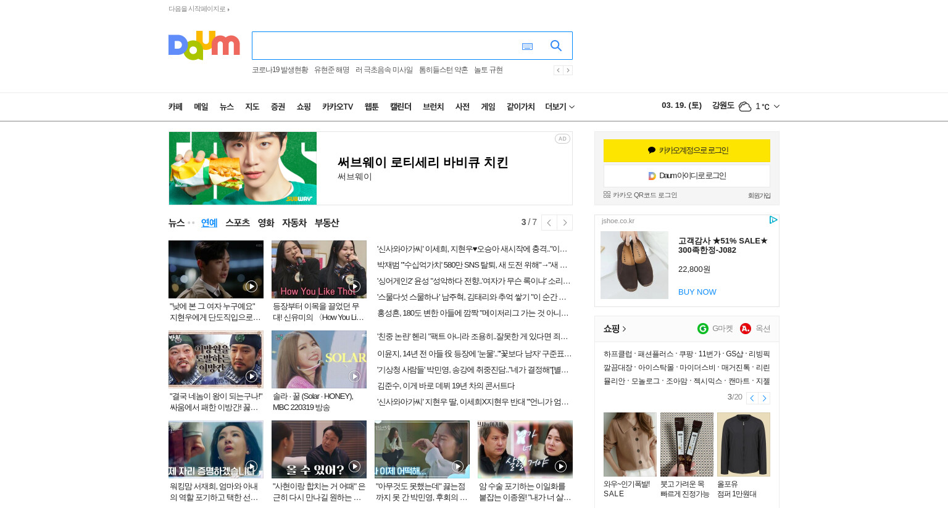Viewport: 948px width, 508px height.
Task: Open the AD badge on Subway banner
Action: pyautogui.click(x=562, y=139)
